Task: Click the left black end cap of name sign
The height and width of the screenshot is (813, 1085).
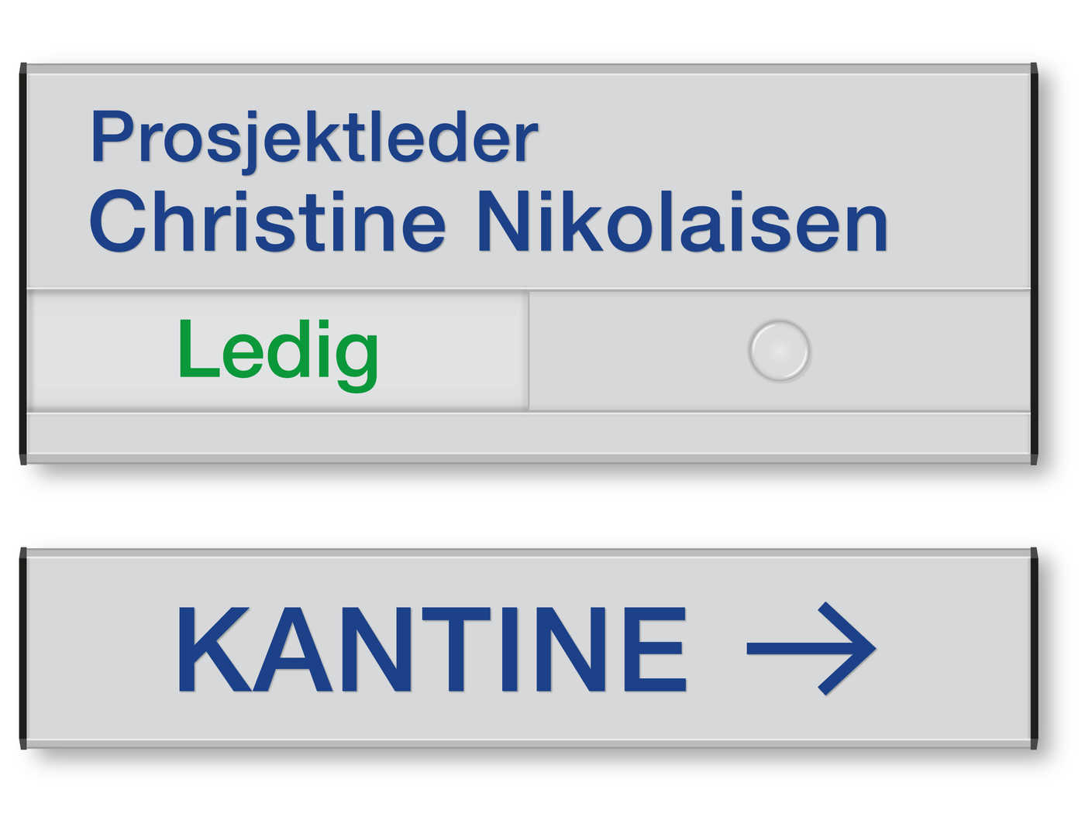Action: pyautogui.click(x=23, y=263)
